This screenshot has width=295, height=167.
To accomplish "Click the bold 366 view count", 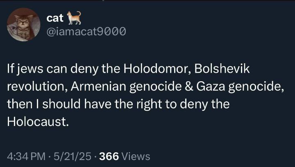I will (x=109, y=156).
